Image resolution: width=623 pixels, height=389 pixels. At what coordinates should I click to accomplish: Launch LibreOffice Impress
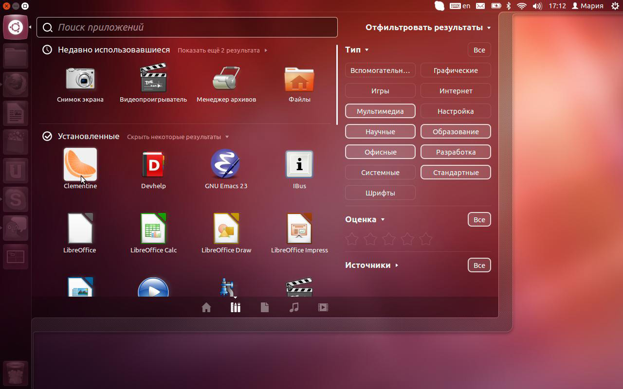point(299,233)
